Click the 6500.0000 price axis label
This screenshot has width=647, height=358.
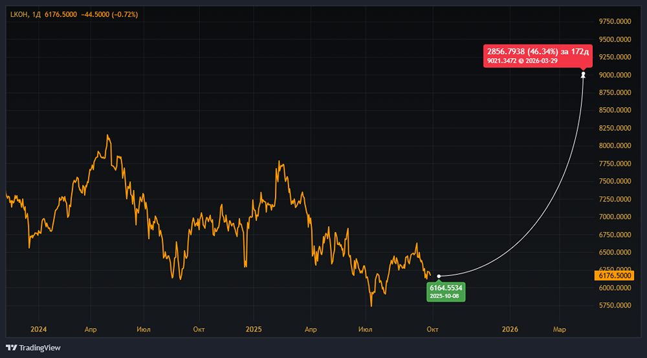tap(615, 252)
